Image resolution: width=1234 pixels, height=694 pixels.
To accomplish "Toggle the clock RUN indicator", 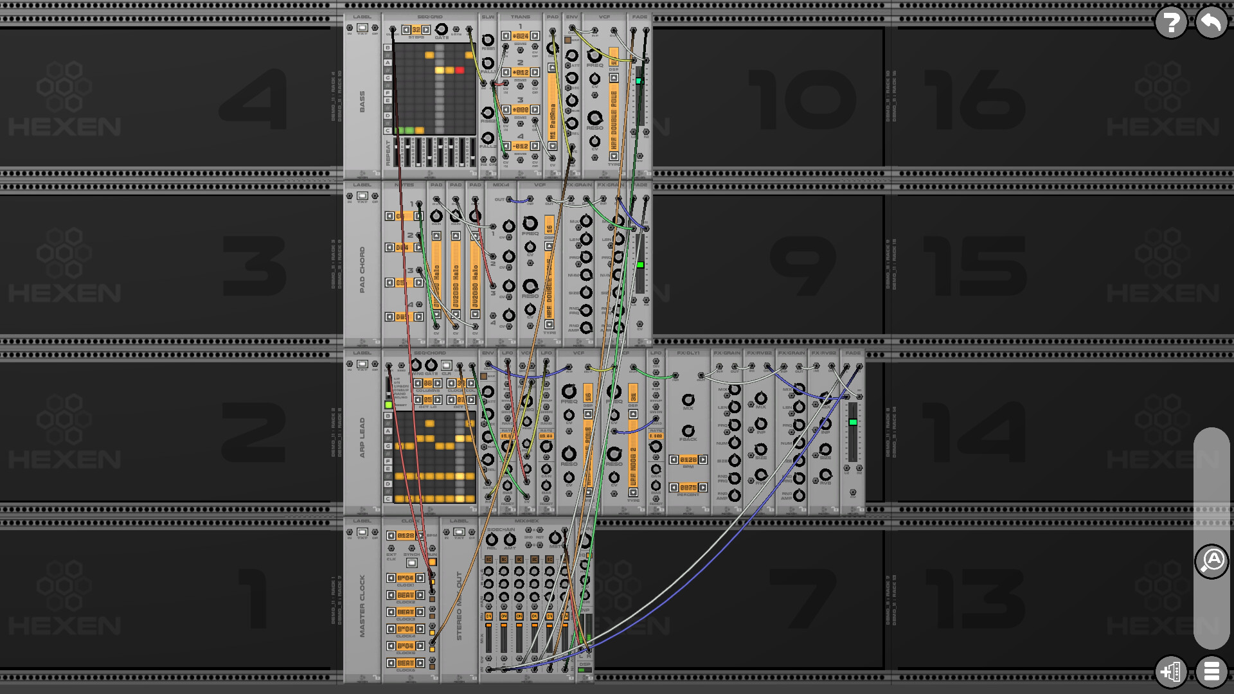I will 433,562.
